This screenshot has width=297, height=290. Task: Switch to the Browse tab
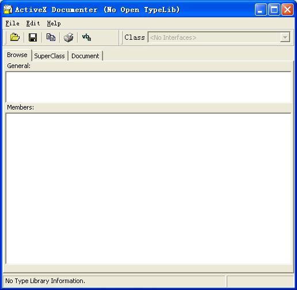coord(17,55)
